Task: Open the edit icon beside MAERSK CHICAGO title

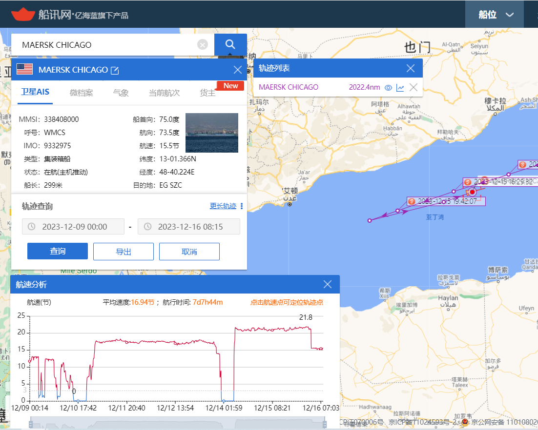Action: coord(115,70)
